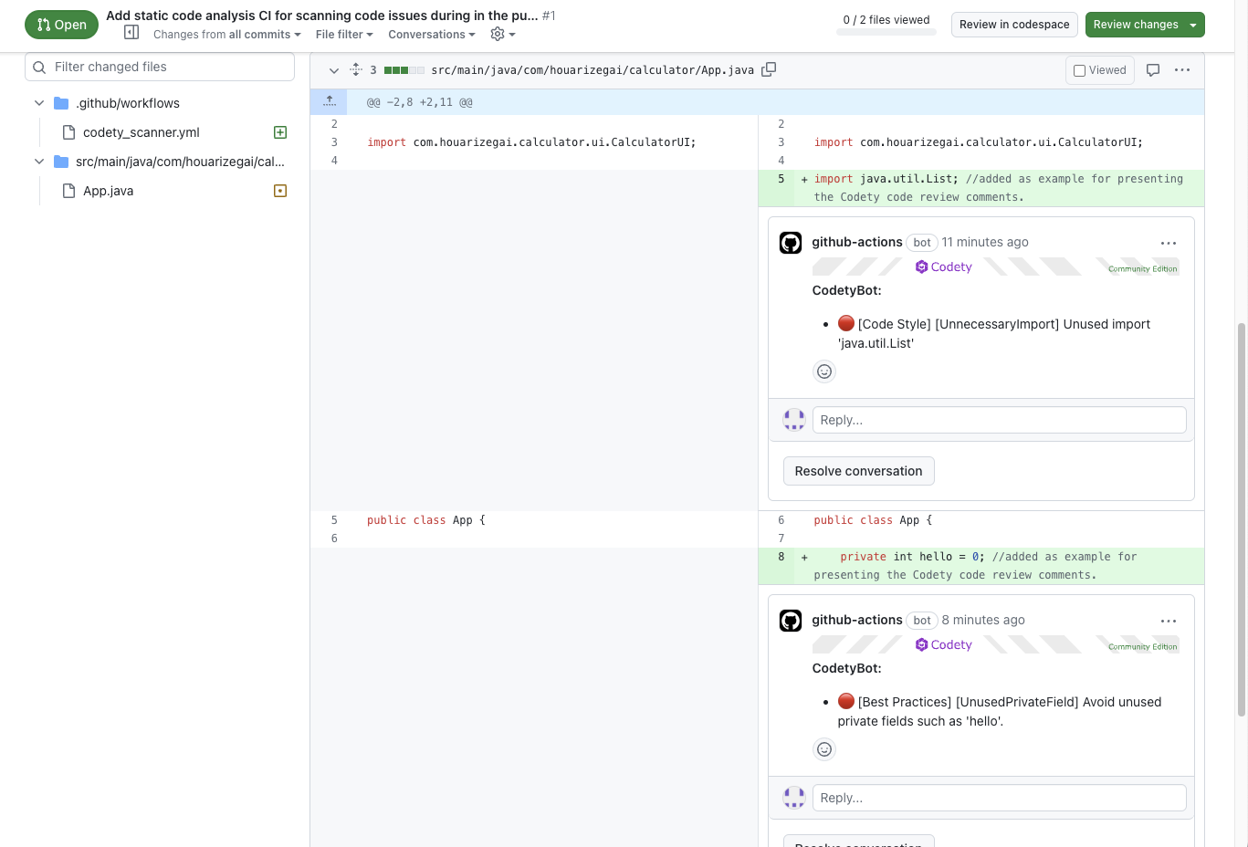
Task: Click the Codety logo in second comment
Action: coord(944,644)
